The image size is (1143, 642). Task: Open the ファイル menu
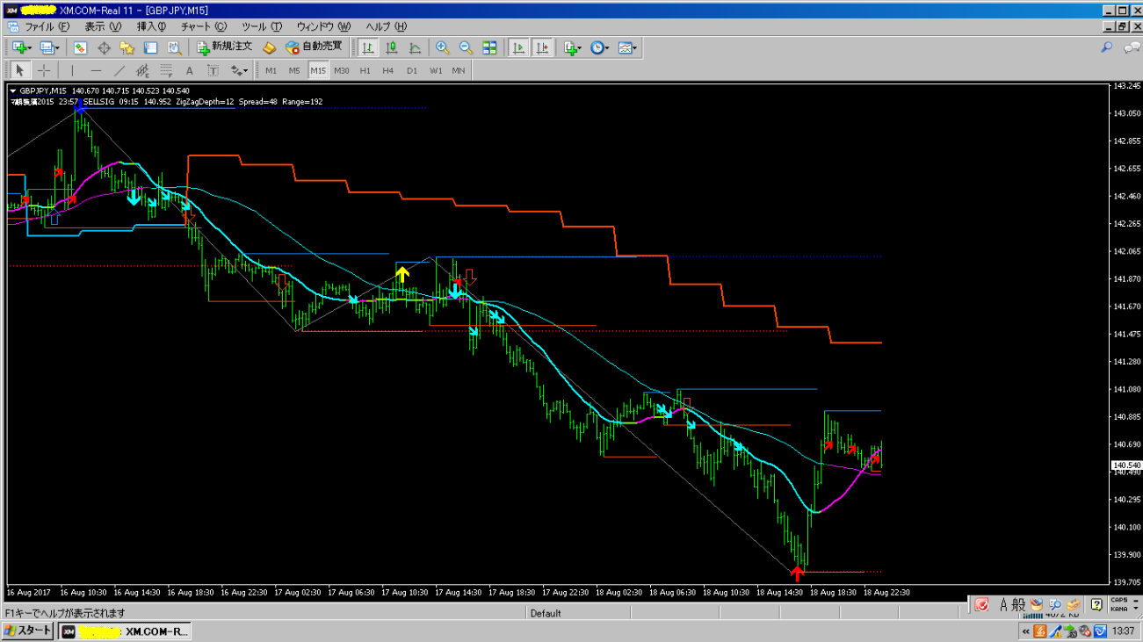(47, 26)
